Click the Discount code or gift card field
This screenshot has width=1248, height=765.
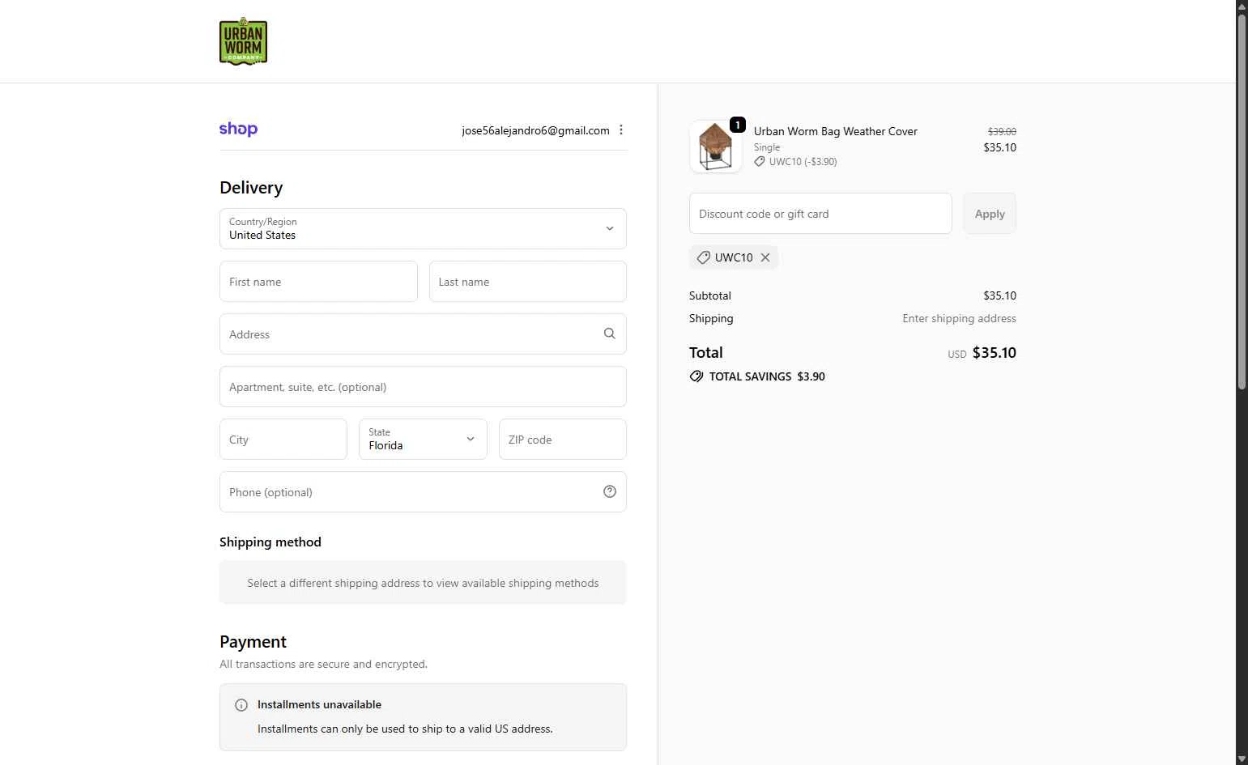820,214
